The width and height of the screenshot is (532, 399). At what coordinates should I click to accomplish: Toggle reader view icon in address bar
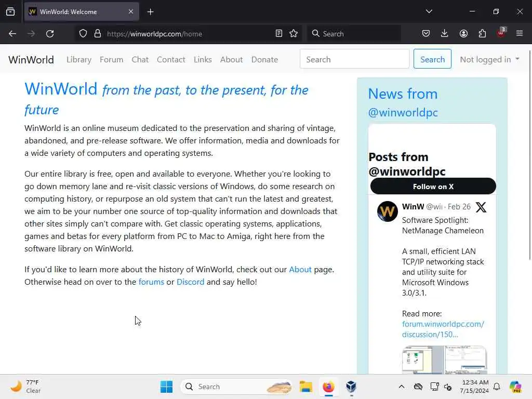[278, 34]
